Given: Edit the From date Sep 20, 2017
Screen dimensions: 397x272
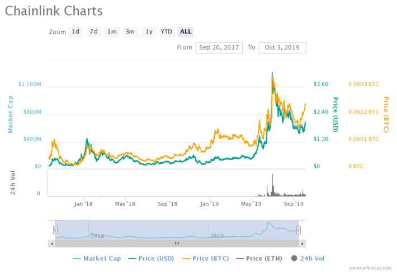Looking at the screenshot, I should click(219, 48).
